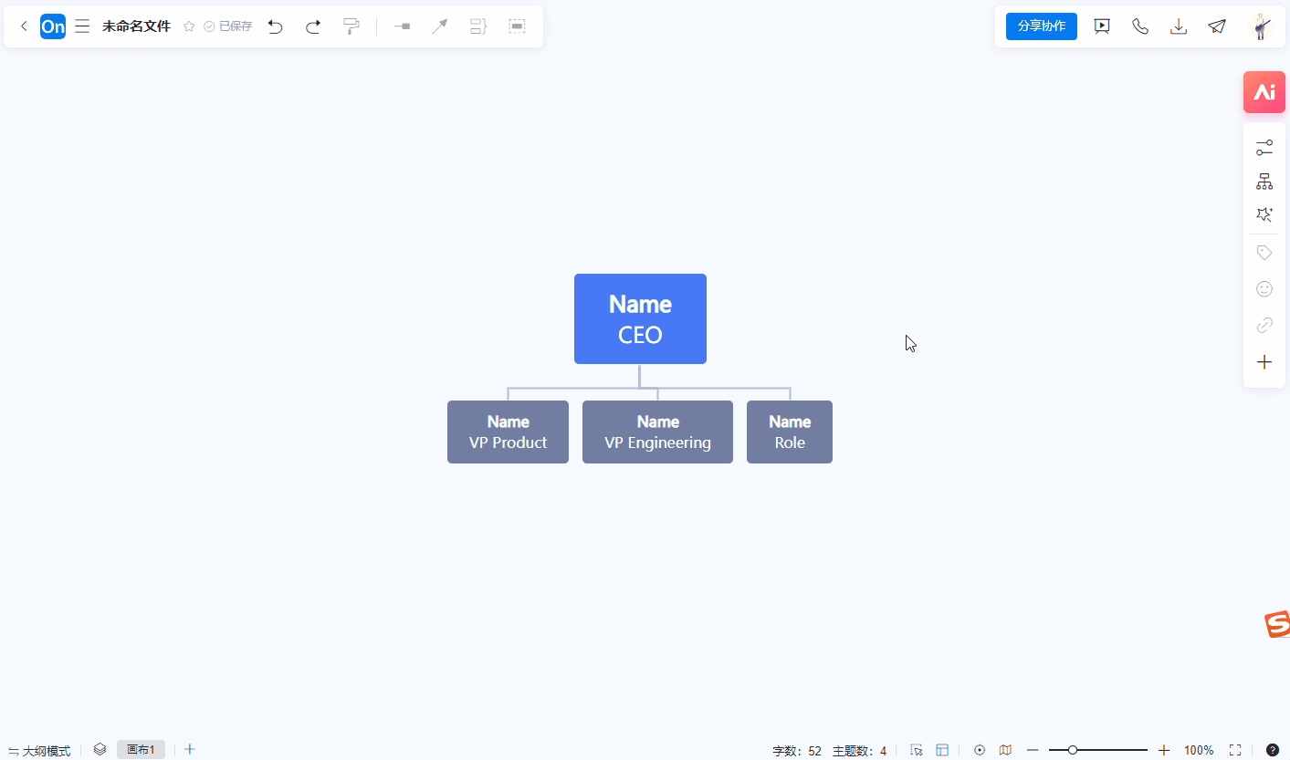Click the zoom slider handle
This screenshot has width=1290, height=760.
pyautogui.click(x=1073, y=750)
